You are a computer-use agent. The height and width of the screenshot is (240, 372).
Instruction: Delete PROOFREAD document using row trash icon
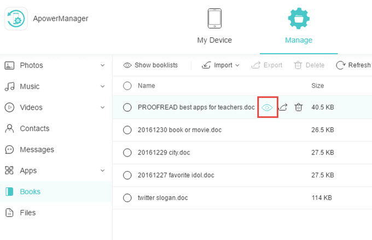coord(298,107)
